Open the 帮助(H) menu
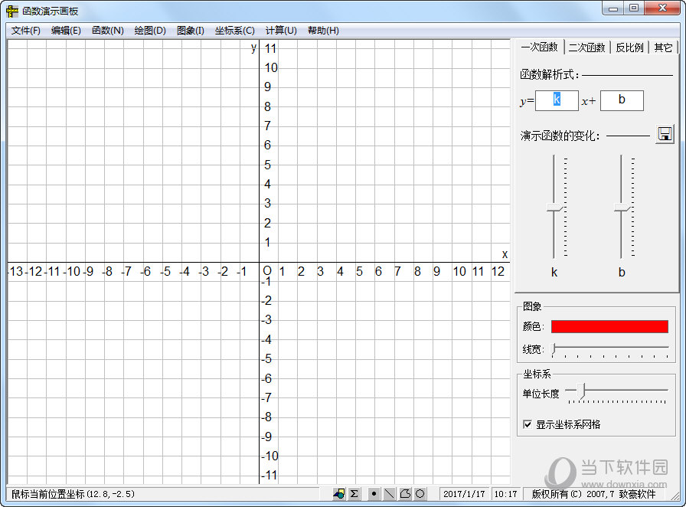 point(323,31)
